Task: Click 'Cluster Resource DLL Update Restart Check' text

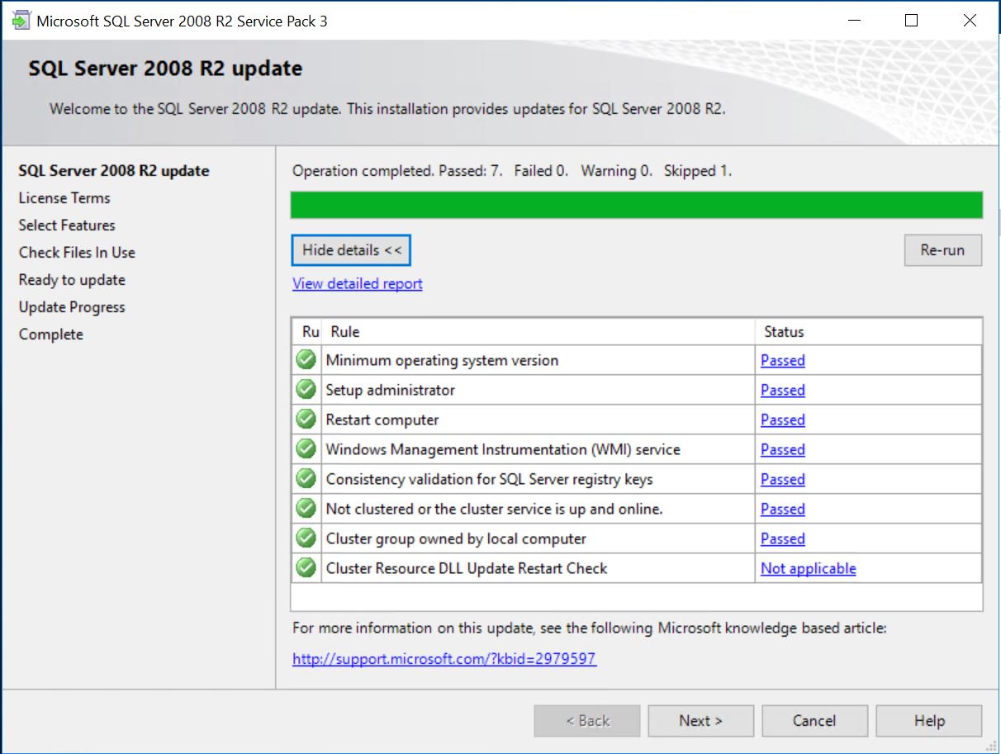Action: tap(467, 568)
